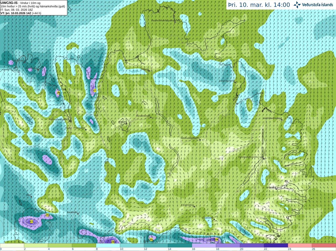The width and height of the screenshot is (336, 251).
Task: Click the dark indigo 22–24 m/s legend color
Action: 276,245
